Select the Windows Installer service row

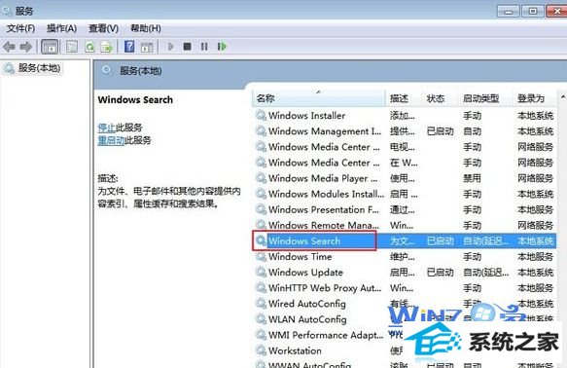(405, 116)
